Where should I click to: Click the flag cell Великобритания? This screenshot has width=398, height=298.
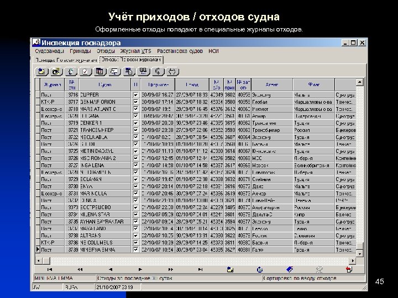314,165
